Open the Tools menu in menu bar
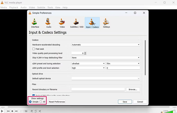This screenshot has width=177, height=113. tap(50, 8)
